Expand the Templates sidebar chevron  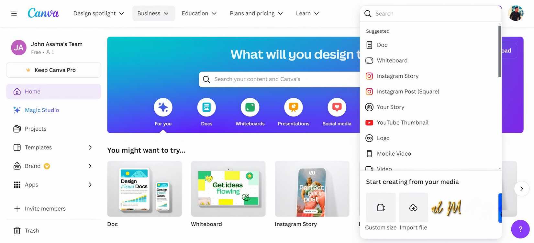tap(90, 148)
